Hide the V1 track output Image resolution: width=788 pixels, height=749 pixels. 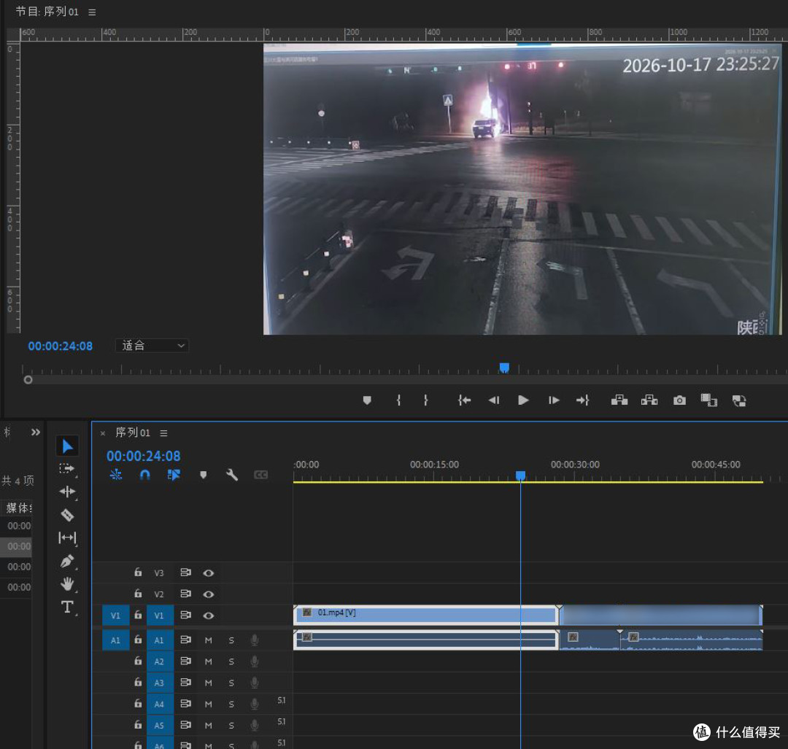209,616
